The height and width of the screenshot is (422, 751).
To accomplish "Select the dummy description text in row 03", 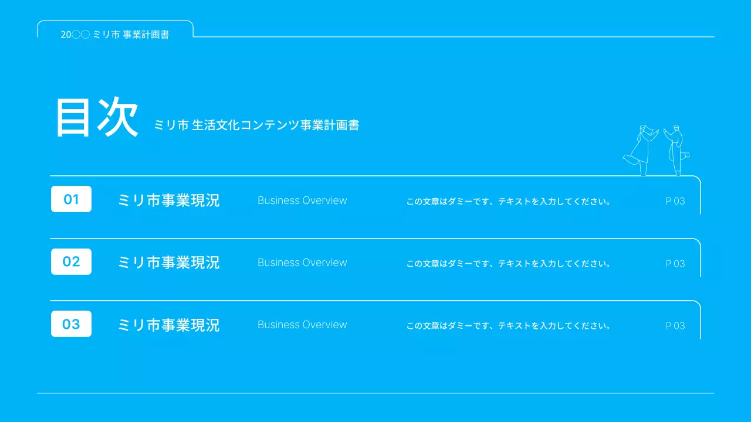I will click(x=509, y=326).
